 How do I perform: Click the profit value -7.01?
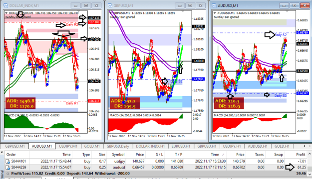tap(302, 161)
